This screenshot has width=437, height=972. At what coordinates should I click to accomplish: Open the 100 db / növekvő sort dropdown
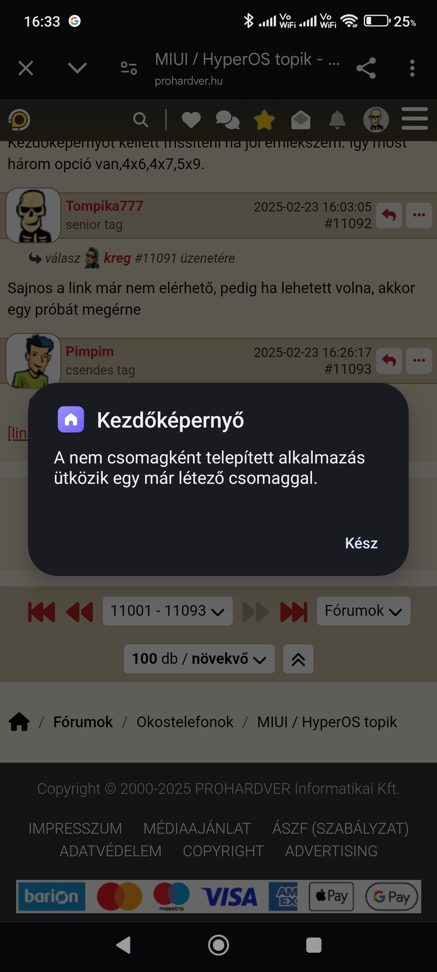click(x=199, y=659)
